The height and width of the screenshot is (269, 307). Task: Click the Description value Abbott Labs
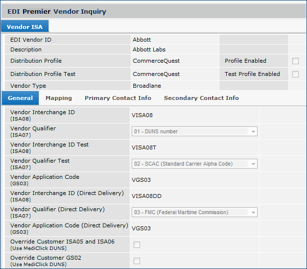click(x=149, y=49)
